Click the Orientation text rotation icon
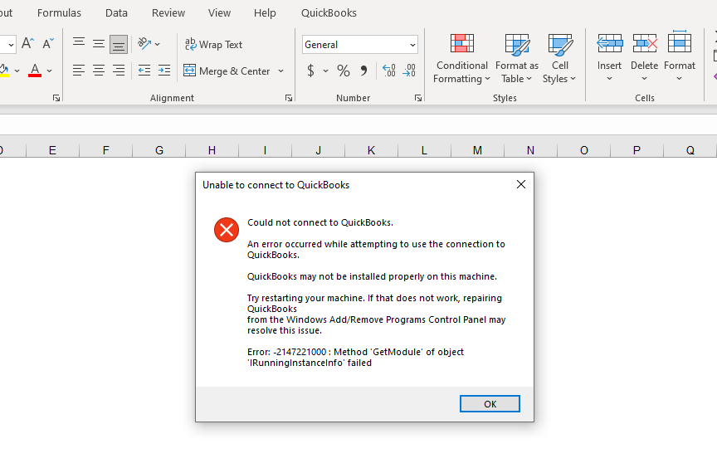Image resolution: width=717 pixels, height=468 pixels. pyautogui.click(x=144, y=44)
